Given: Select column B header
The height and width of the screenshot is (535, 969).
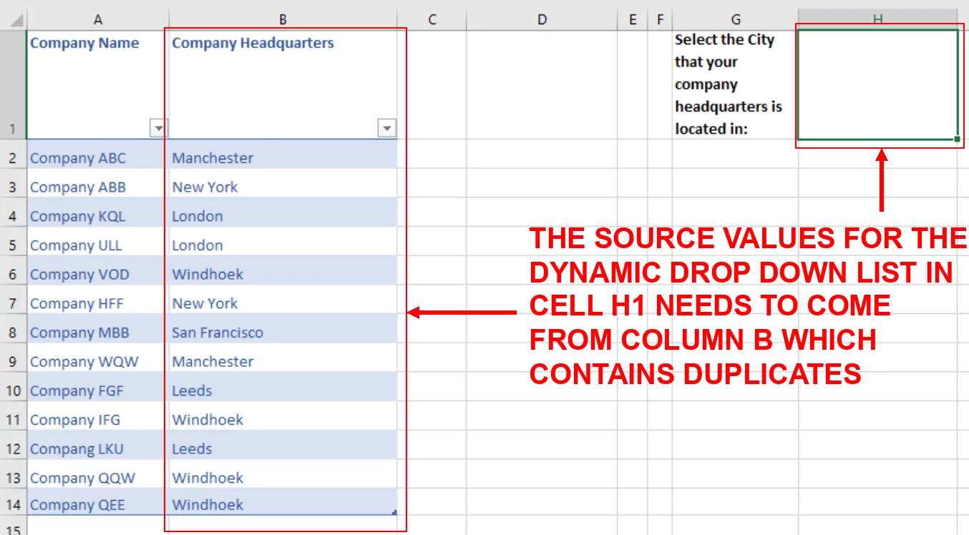Looking at the screenshot, I should [x=283, y=19].
